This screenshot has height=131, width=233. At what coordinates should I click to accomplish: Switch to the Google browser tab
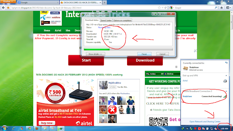[38, 3]
